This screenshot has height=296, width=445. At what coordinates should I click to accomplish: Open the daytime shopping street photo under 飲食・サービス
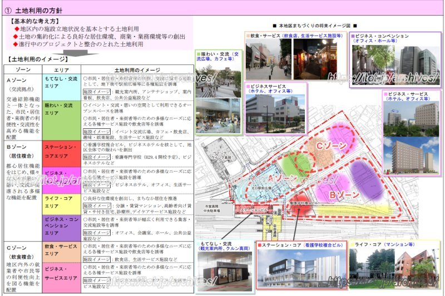pyautogui.click(x=269, y=59)
